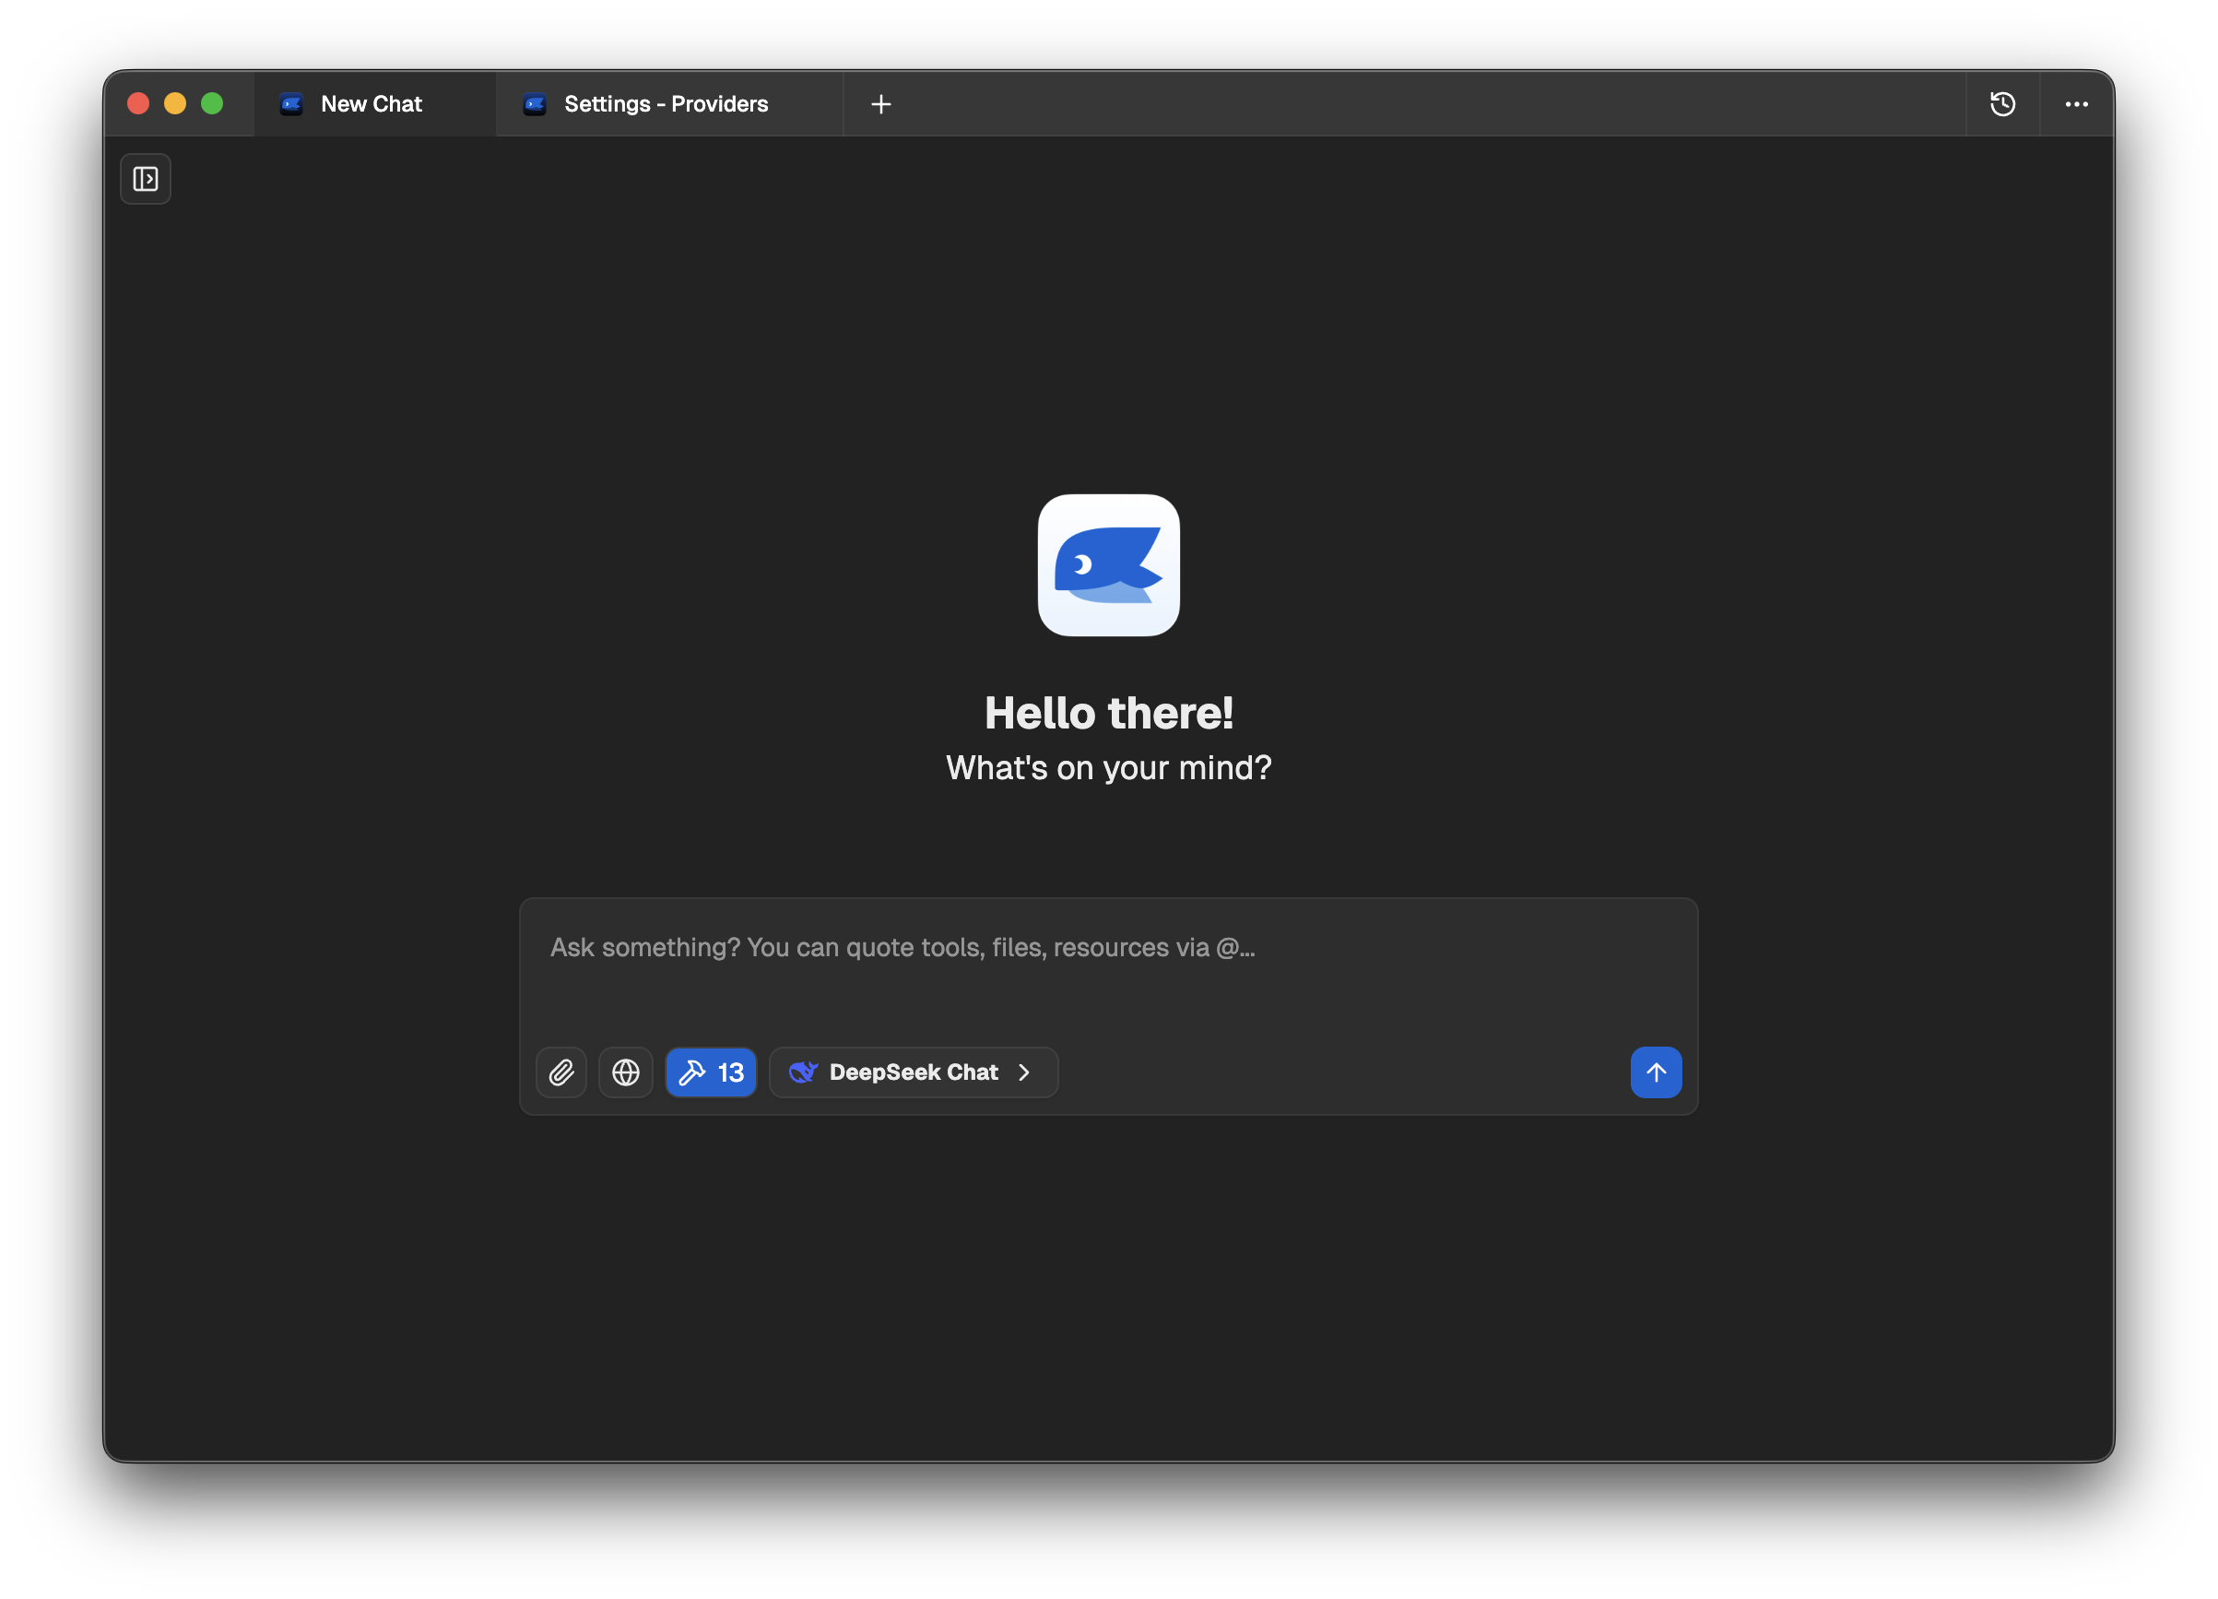Close the window with red button
Viewport: 2218px width, 1599px height.
click(x=138, y=103)
